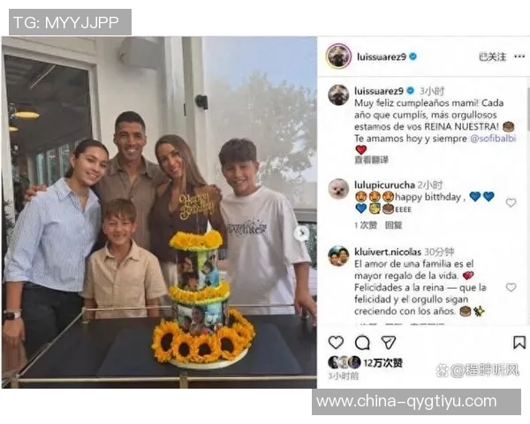
Task: Click the blue verified badge in header
Action: click(x=413, y=57)
